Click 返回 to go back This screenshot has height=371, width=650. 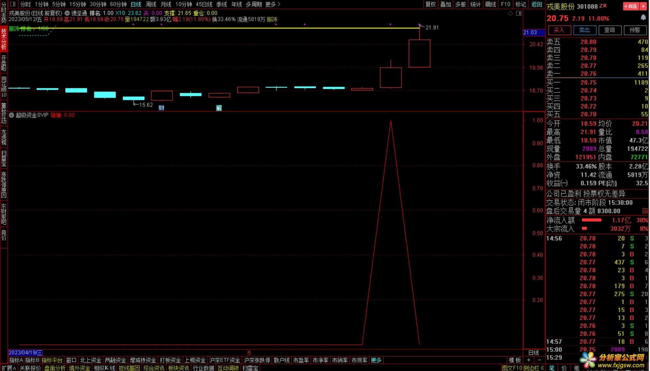(x=537, y=4)
